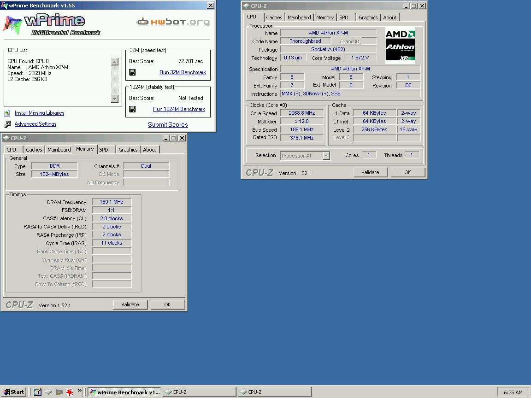The height and width of the screenshot is (398, 531).
Task: Switch to Caches tab in right CPU-Z window
Action: [x=274, y=17]
